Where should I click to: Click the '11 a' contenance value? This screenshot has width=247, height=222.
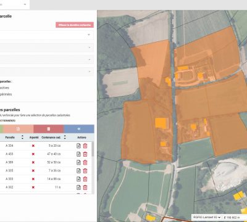(x=58, y=187)
